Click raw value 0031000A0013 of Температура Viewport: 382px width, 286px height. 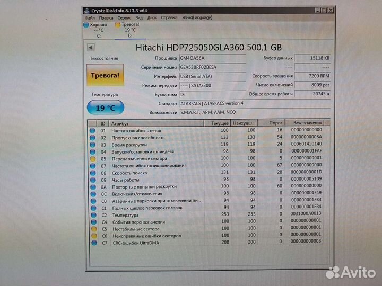point(306,213)
